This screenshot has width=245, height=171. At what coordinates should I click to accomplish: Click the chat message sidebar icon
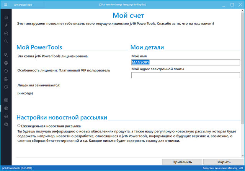point(6,100)
